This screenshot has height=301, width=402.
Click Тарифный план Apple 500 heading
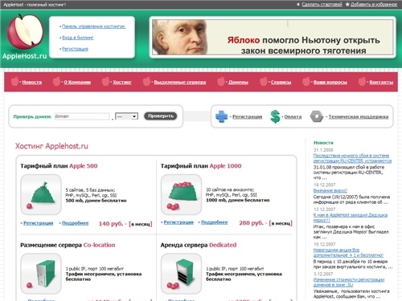59,166
